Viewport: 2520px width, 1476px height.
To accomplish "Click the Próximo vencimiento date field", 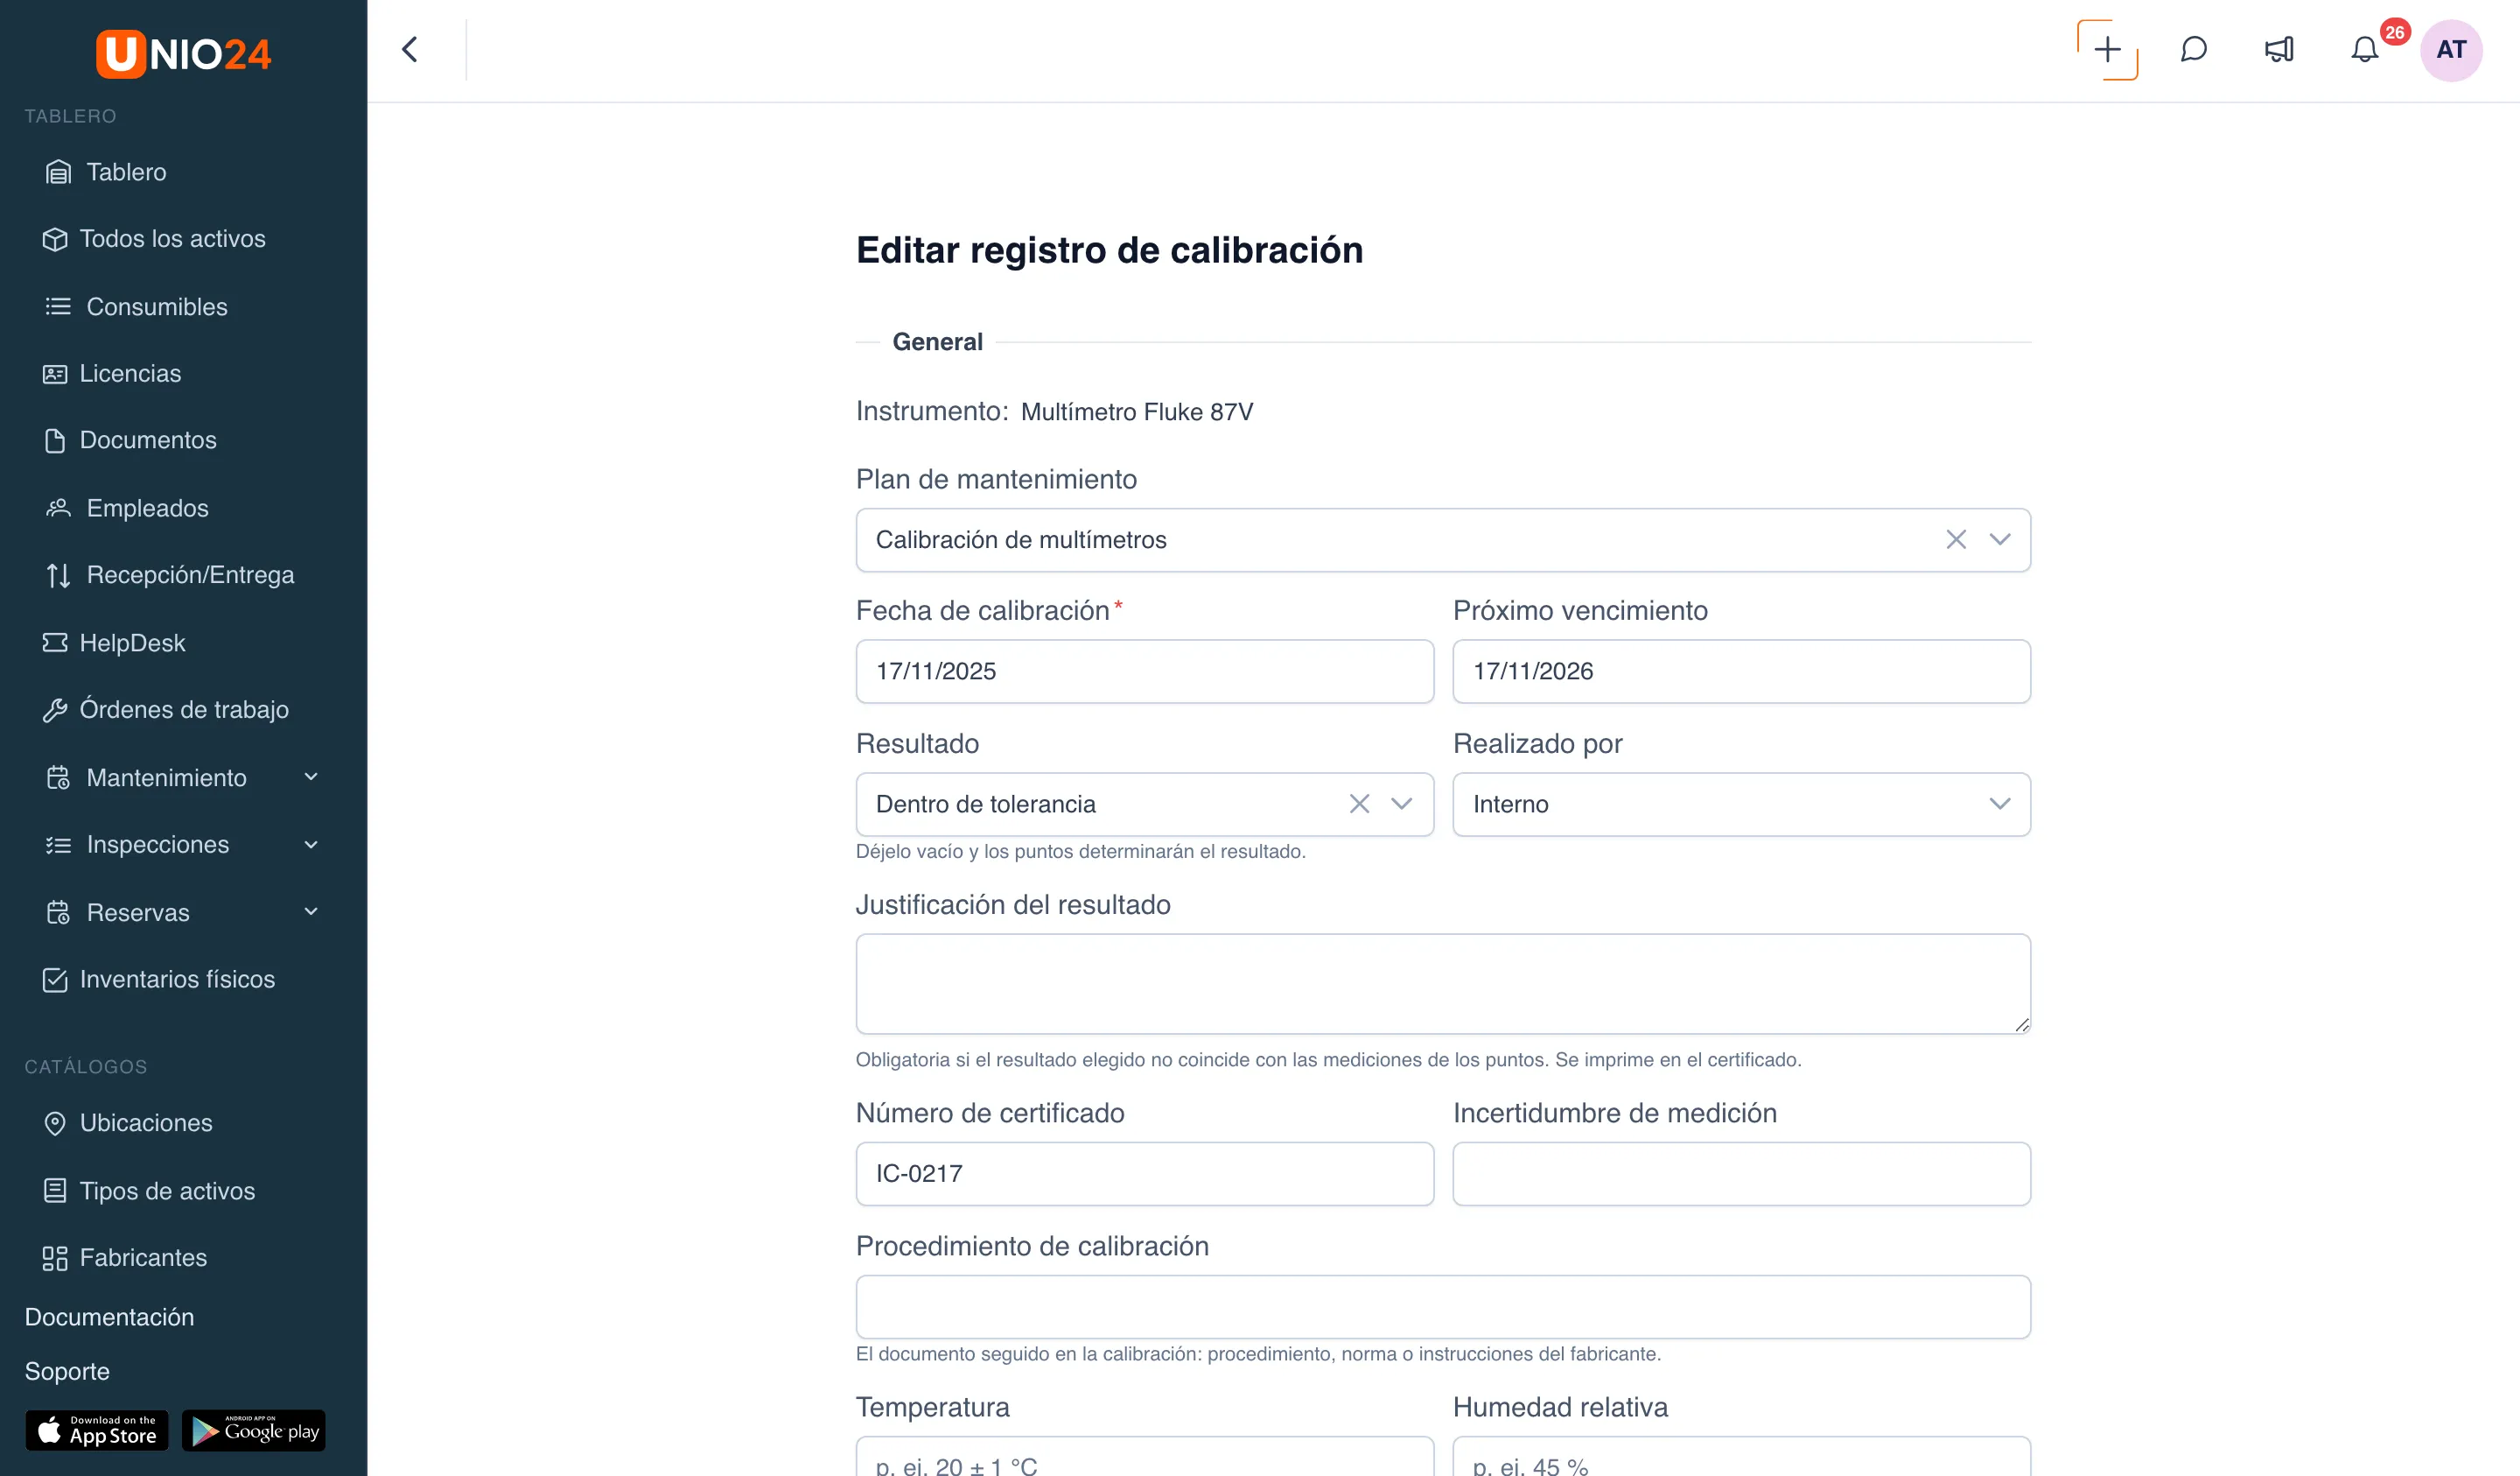I will click(1741, 671).
